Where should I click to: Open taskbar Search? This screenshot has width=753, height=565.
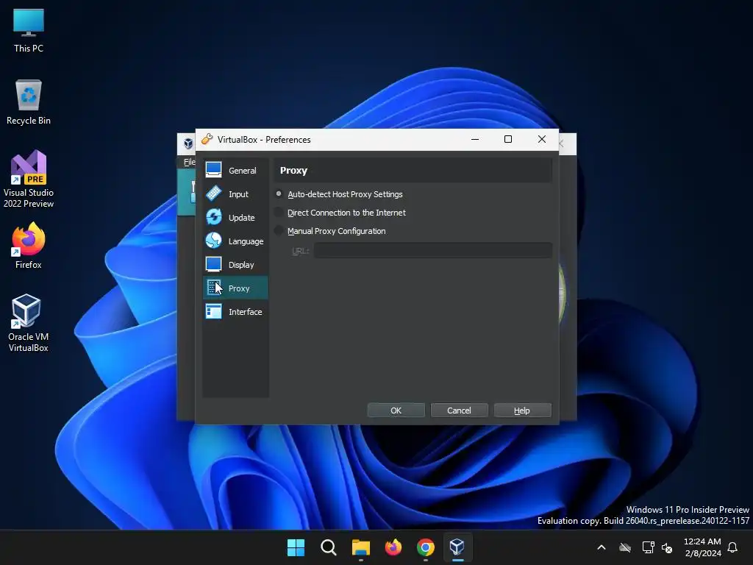pos(329,547)
